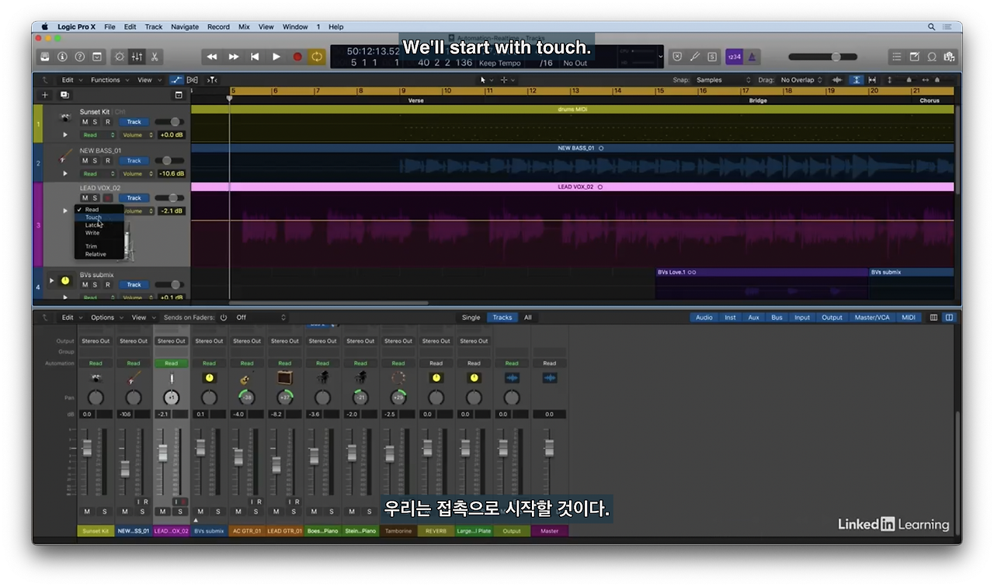Toggle the Replace mode shield icon
Viewport: 994px width, 587px height.
677,57
